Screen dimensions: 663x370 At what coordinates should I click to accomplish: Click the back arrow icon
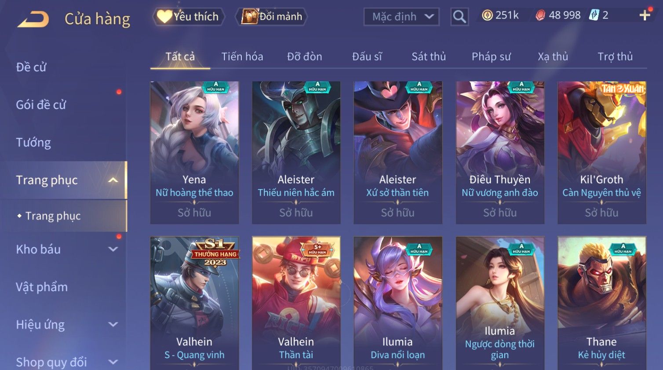point(33,19)
